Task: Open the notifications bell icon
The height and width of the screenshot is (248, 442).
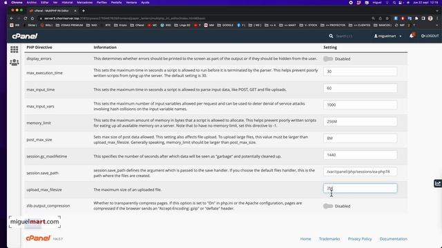Action: (412, 36)
